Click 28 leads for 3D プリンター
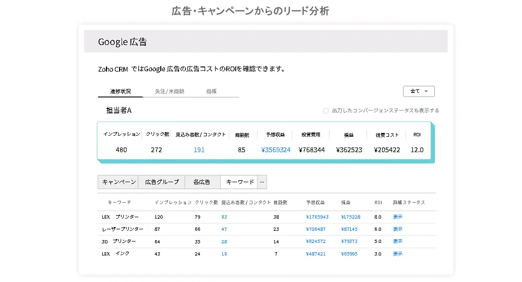The height and width of the screenshot is (282, 522). coord(224,242)
